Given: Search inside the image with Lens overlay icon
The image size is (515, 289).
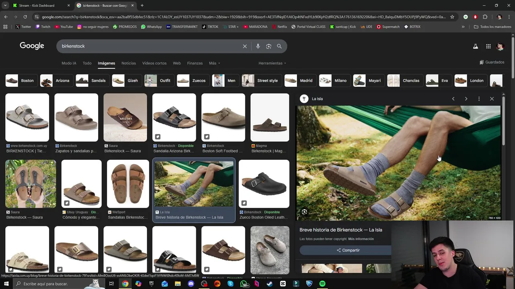Looking at the screenshot, I should click(x=305, y=212).
